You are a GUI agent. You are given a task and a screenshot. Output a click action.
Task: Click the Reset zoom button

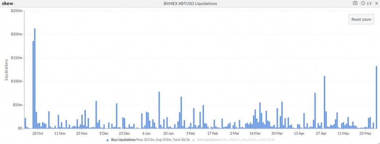click(x=361, y=19)
